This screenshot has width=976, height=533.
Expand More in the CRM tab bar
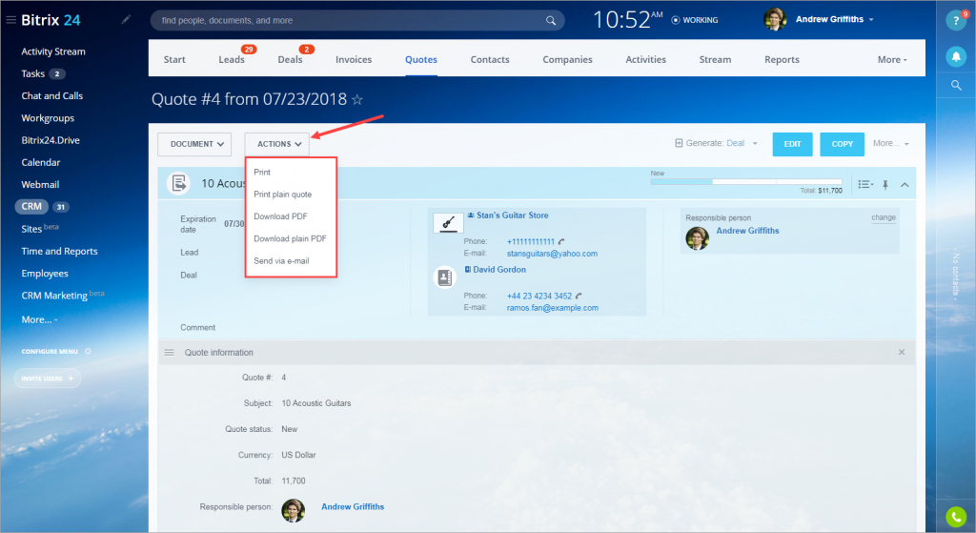tap(892, 60)
